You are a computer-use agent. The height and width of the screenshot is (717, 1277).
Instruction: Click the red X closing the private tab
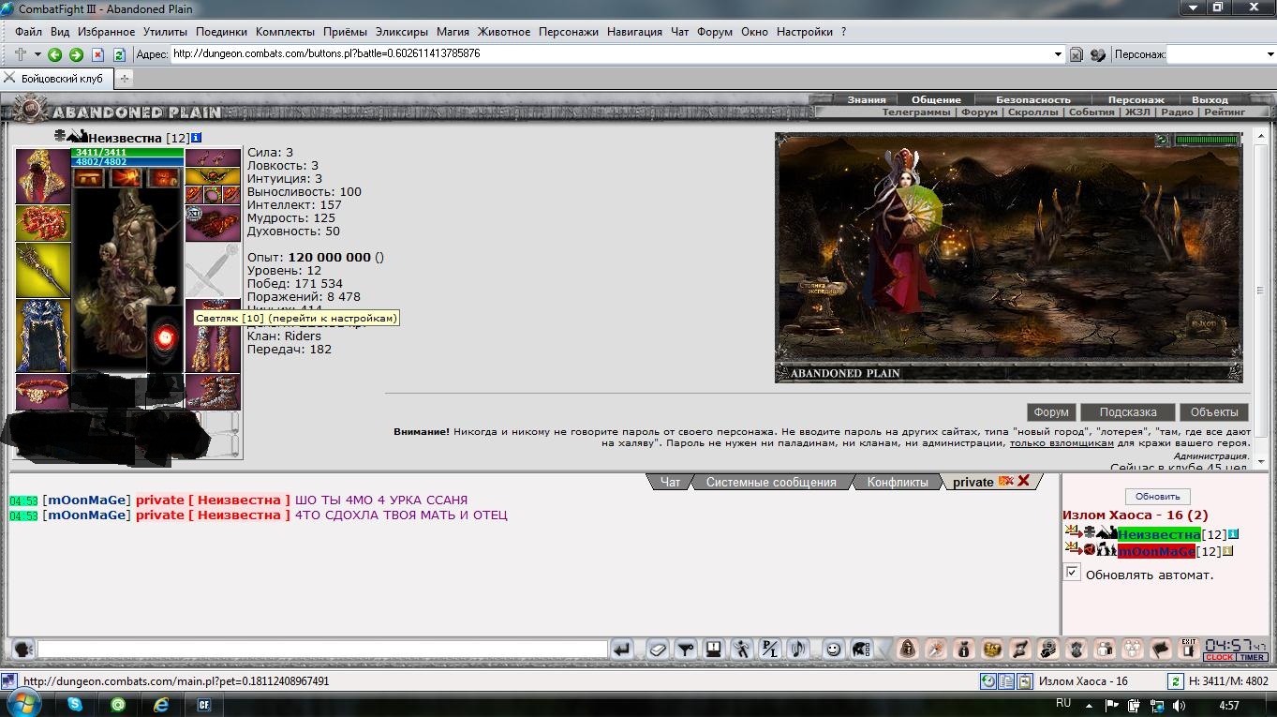[x=1023, y=481]
